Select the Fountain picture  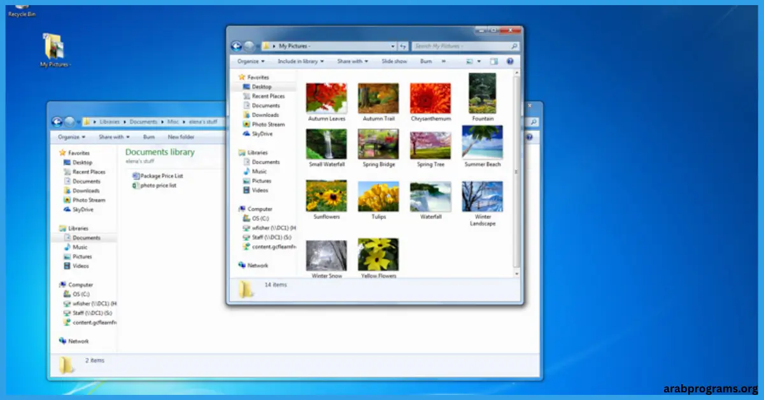pyautogui.click(x=483, y=97)
